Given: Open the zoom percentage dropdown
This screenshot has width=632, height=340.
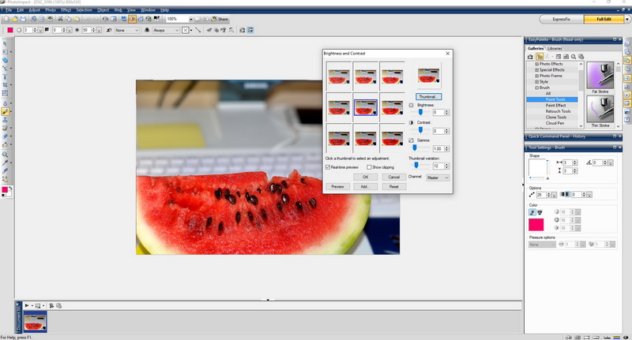Looking at the screenshot, I should tap(191, 18).
